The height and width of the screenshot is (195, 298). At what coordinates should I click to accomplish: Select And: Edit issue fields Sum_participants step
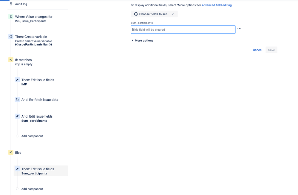coord(37,118)
